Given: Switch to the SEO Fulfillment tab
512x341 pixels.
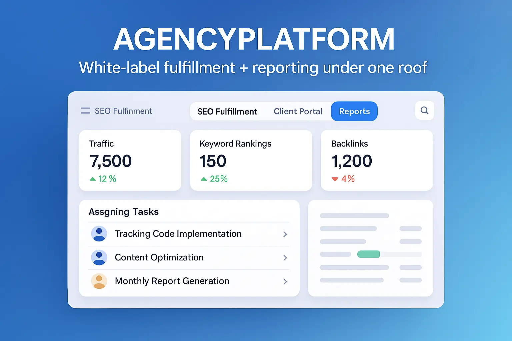Looking at the screenshot, I should pyautogui.click(x=227, y=112).
